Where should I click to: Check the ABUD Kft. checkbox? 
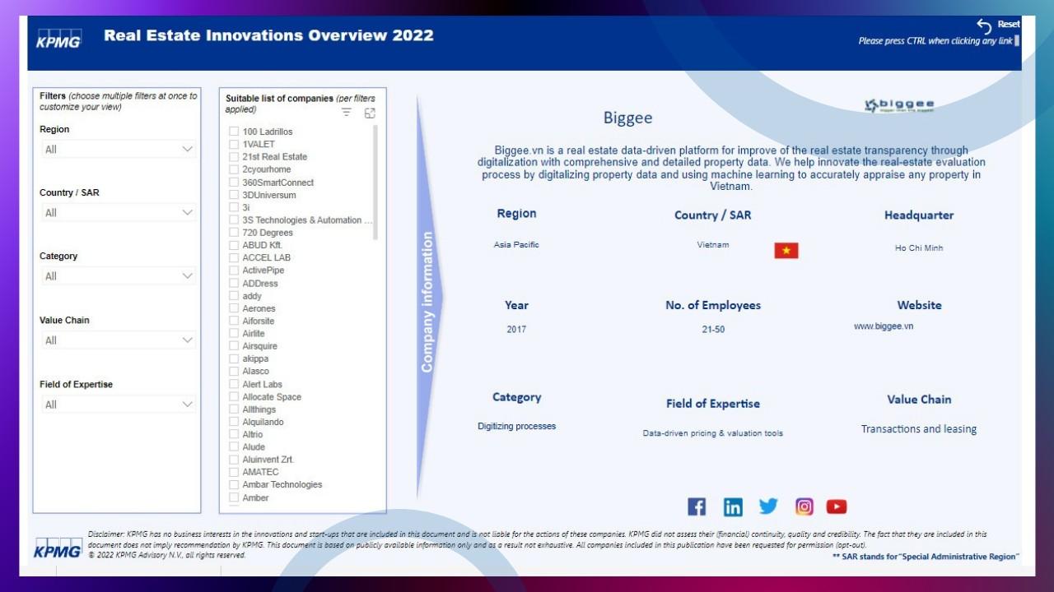(x=234, y=245)
